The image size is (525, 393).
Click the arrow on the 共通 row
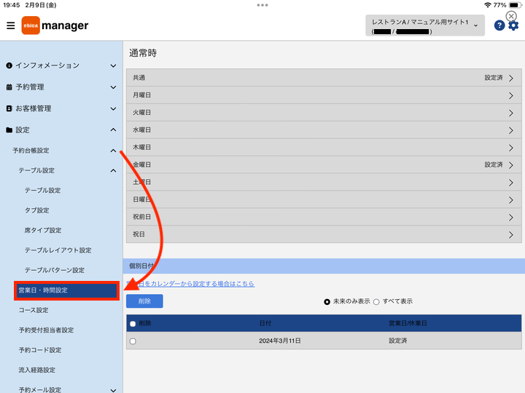(511, 78)
